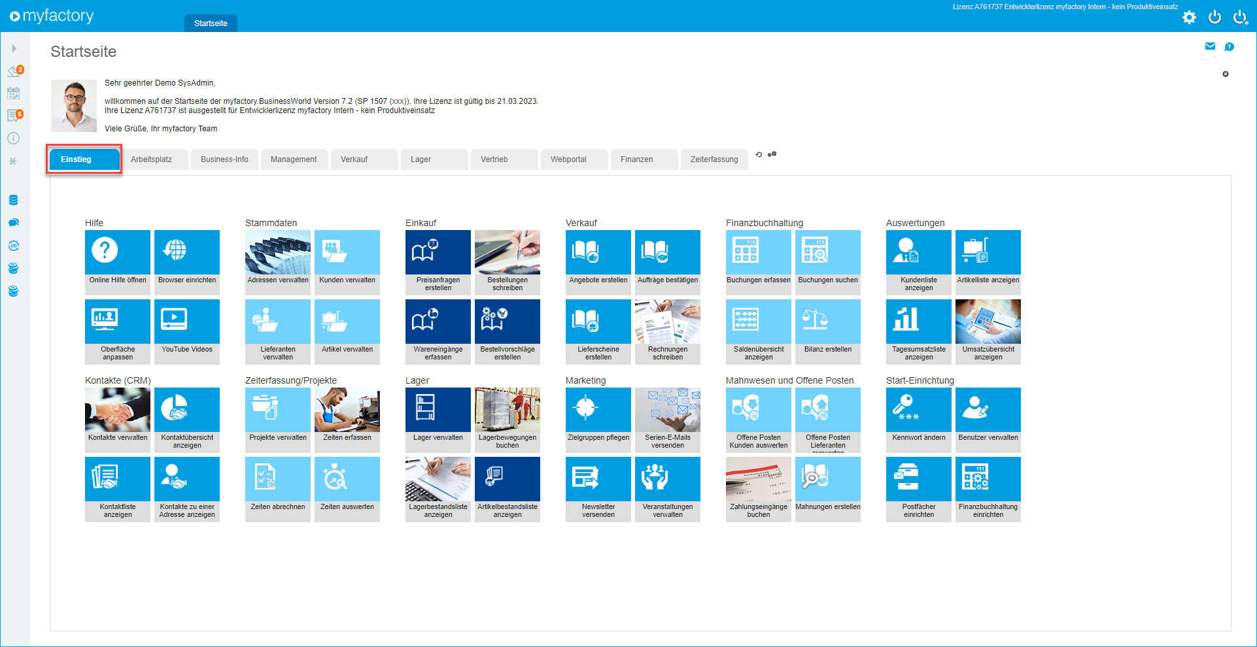
Task: Open sidebar info circle icon
Action: pyautogui.click(x=14, y=139)
